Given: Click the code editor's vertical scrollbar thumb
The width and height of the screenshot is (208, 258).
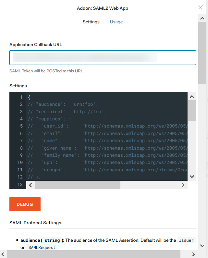Looking at the screenshot, I should click(x=191, y=110).
